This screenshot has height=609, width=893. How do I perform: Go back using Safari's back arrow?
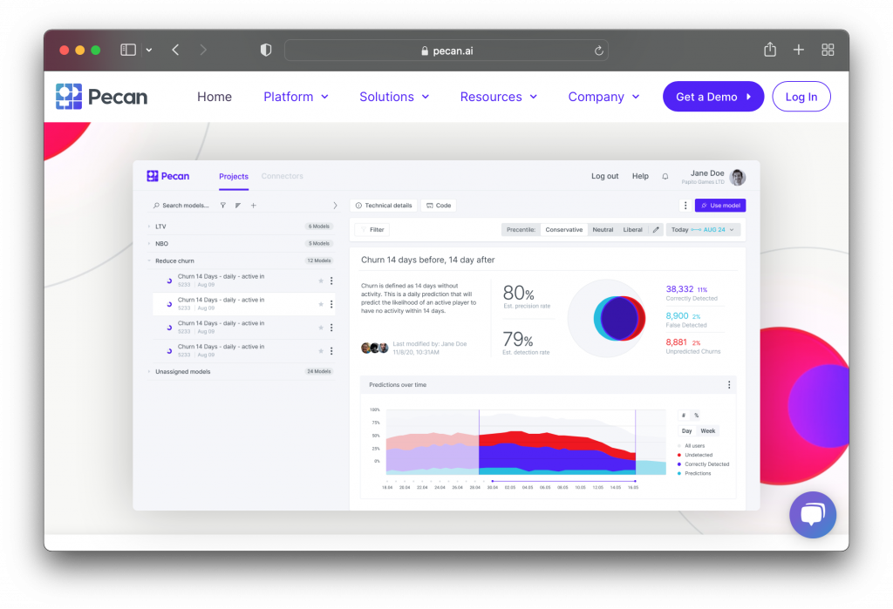click(x=175, y=50)
